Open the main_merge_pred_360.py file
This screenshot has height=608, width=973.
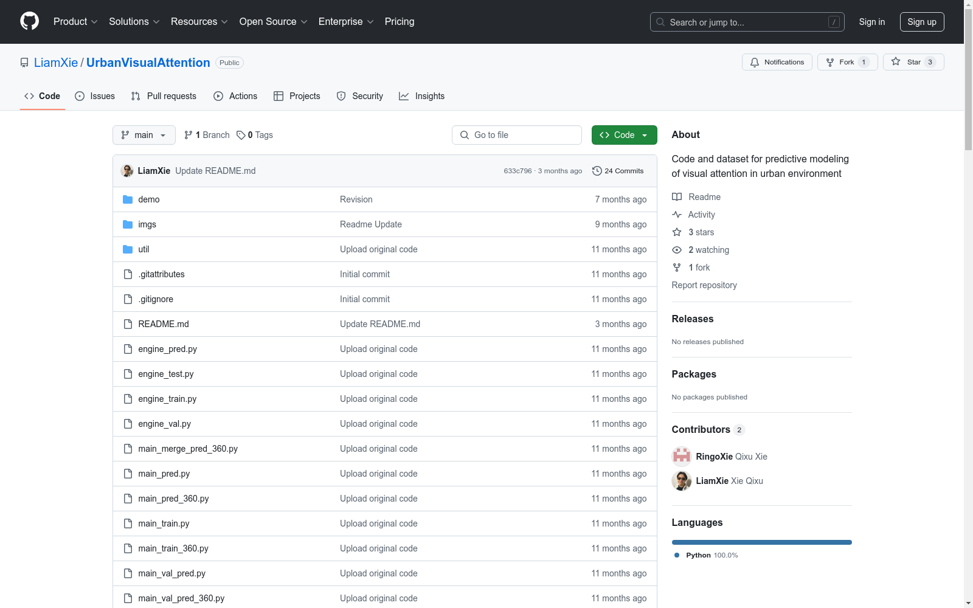coord(188,449)
